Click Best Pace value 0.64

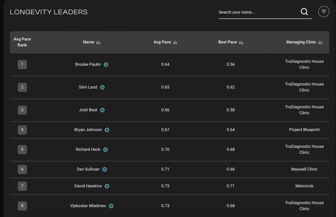point(231,130)
